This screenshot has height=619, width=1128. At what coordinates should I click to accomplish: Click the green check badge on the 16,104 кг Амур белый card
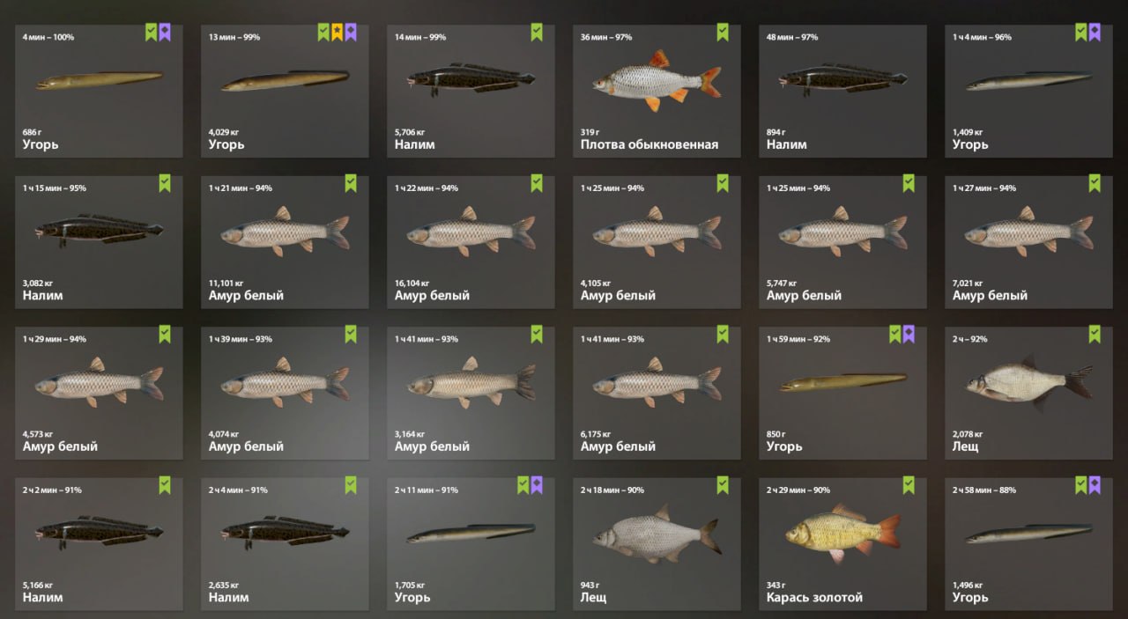coord(537,183)
